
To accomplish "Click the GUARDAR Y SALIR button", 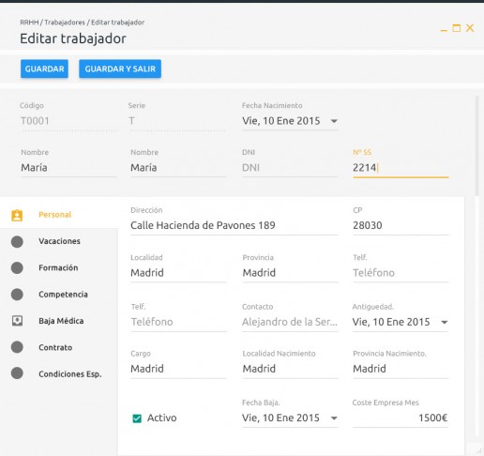I will [x=120, y=68].
